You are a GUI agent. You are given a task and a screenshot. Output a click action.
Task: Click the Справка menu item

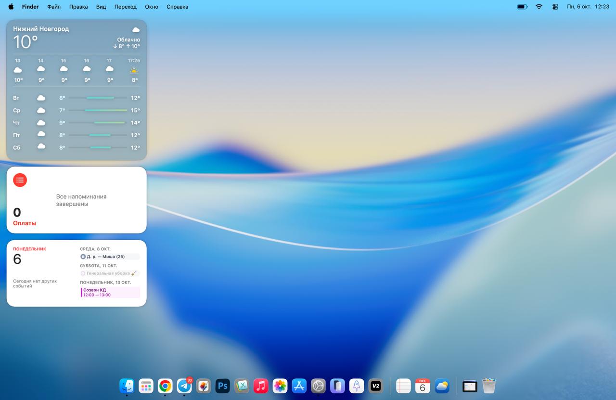coord(177,7)
